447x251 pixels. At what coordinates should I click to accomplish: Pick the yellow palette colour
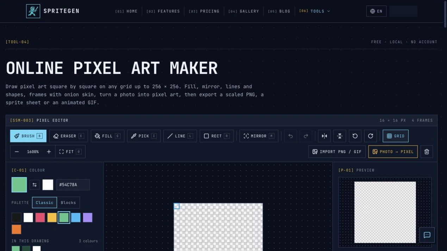[52, 218]
